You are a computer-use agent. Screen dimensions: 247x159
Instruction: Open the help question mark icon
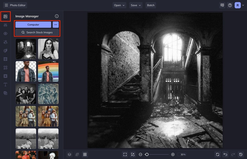pos(230,5)
